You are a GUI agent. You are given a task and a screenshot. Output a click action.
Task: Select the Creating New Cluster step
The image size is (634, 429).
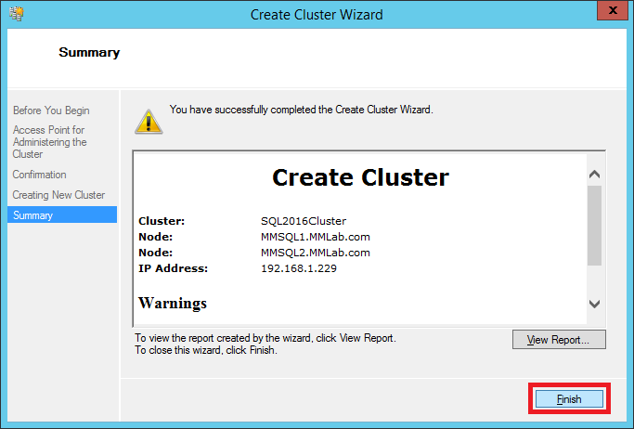point(58,195)
